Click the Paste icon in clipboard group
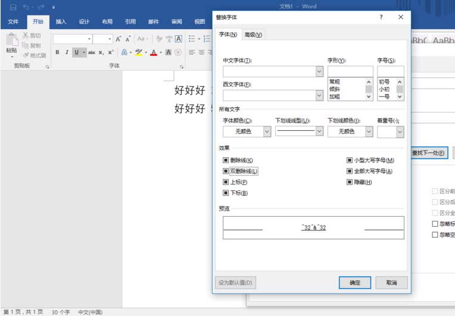455x316 pixels. tap(11, 41)
